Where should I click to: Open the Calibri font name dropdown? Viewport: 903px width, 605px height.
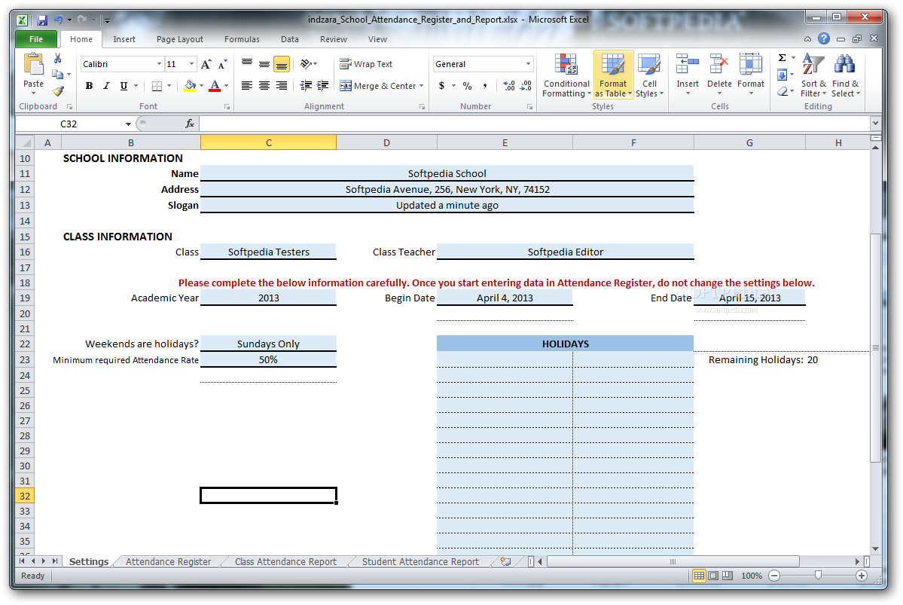point(159,64)
